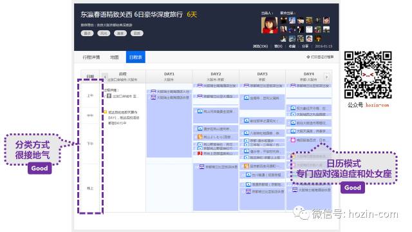The width and height of the screenshot is (412, 232).
Task: Click the 收藏 favorite link in header
Action: [292, 46]
